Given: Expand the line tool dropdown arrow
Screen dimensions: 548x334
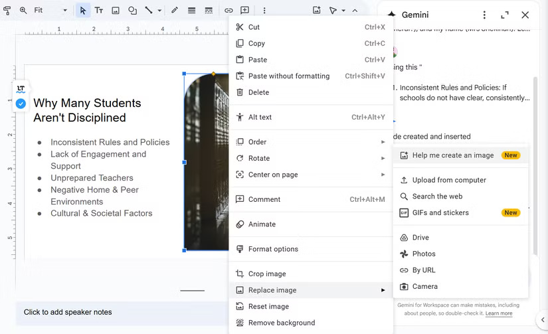Looking at the screenshot, I should coord(159,11).
